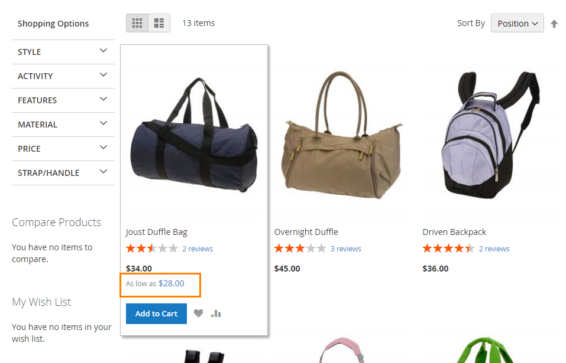Add Joust Duffle Bag to compare
Screen dimensions: 566x363
click(216, 313)
